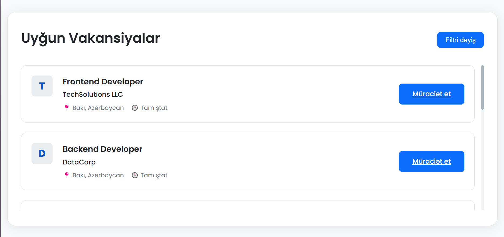Open the Backend Developer job title
This screenshot has height=237, width=504.
pos(102,149)
